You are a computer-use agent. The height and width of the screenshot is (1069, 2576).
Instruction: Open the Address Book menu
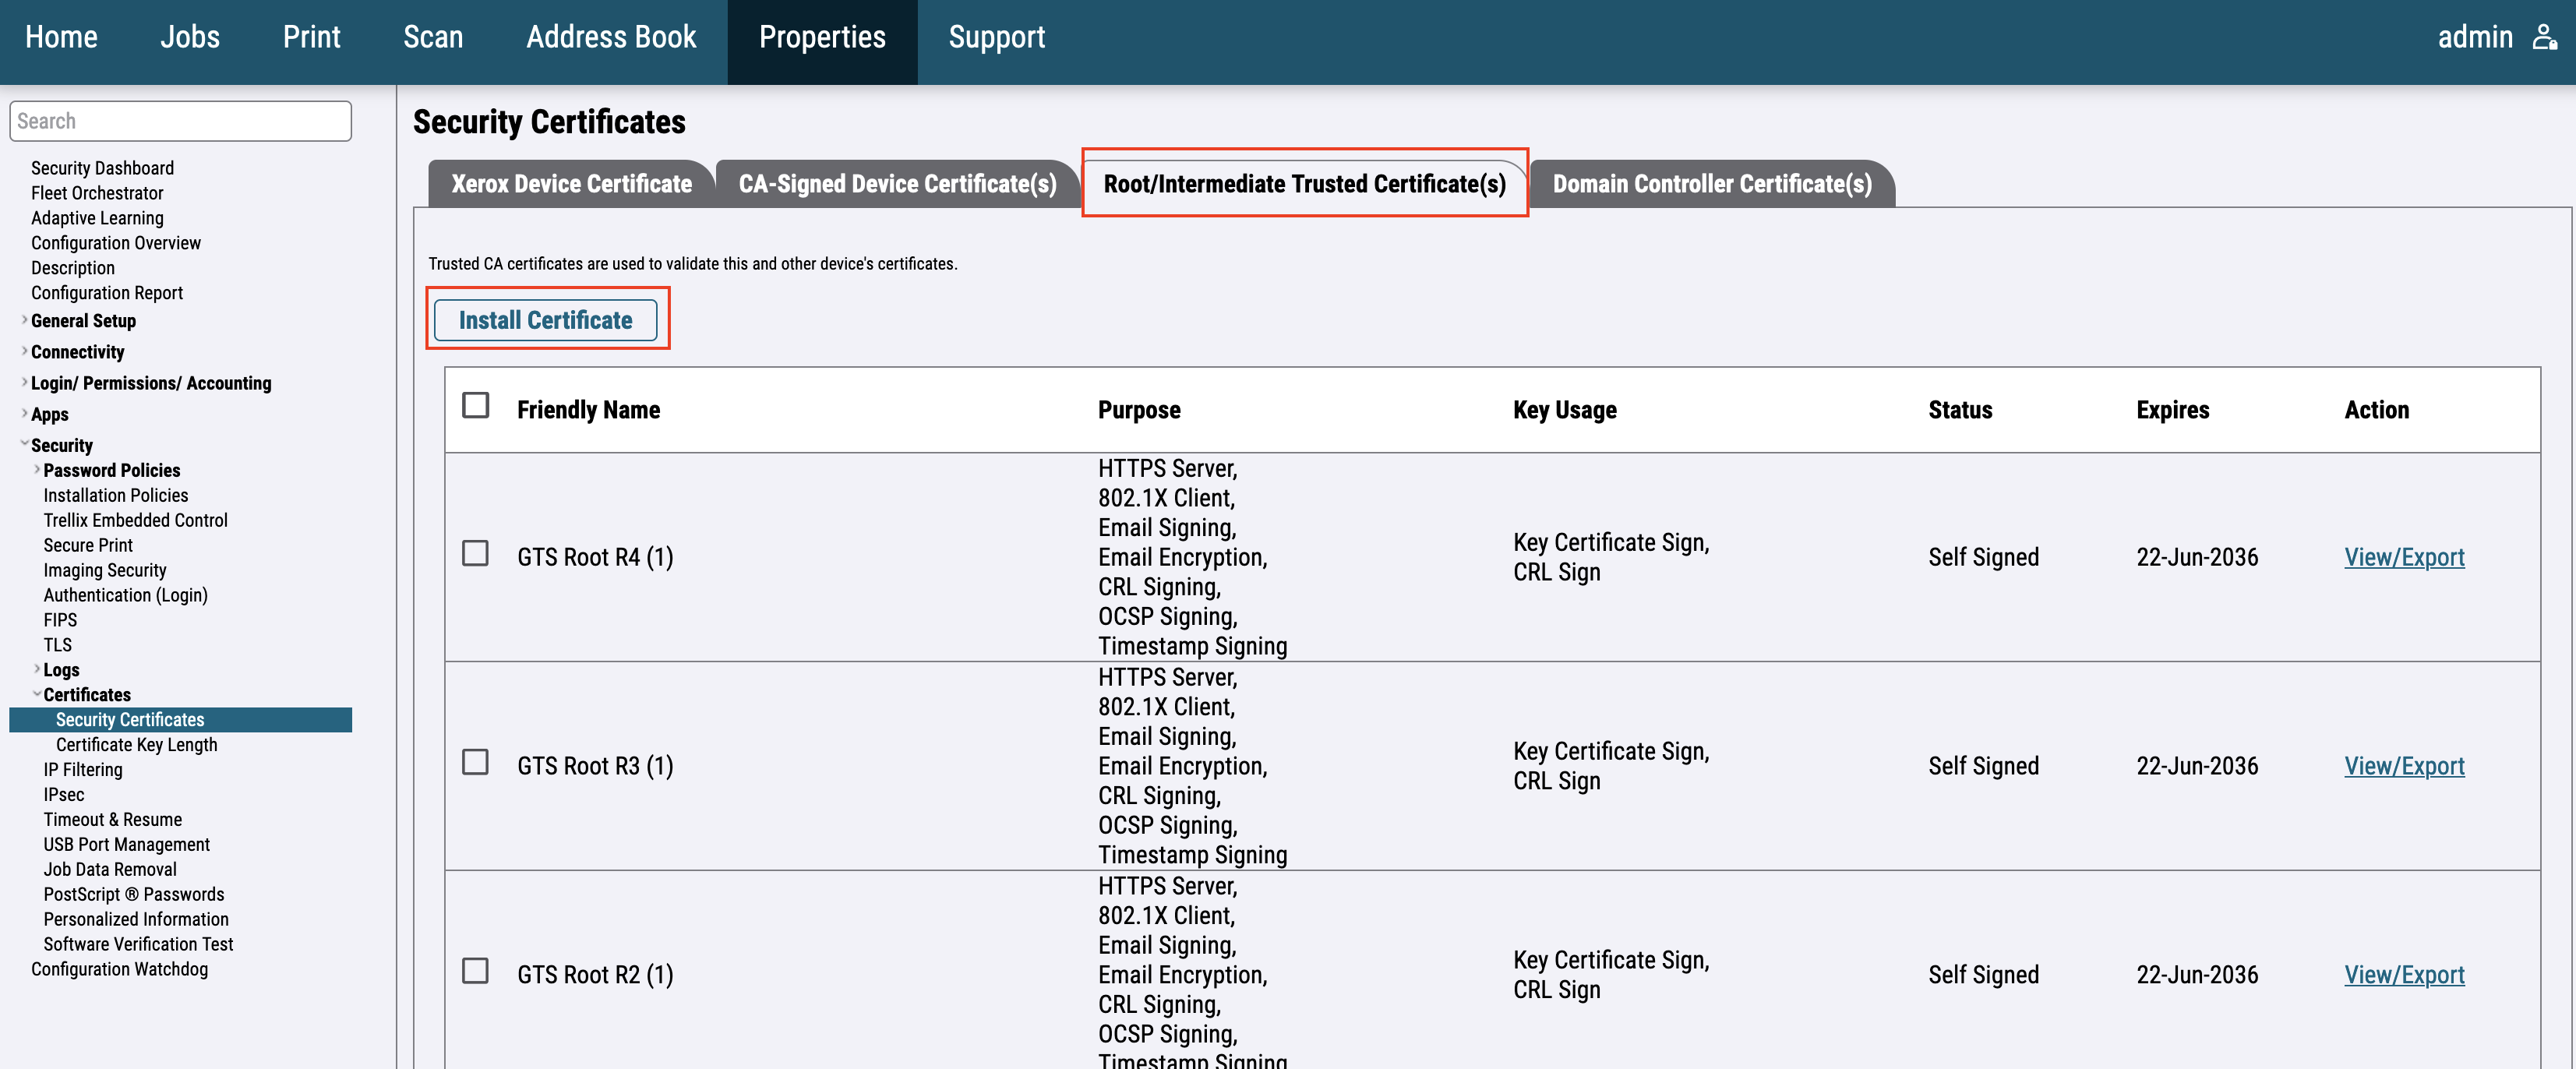click(610, 38)
